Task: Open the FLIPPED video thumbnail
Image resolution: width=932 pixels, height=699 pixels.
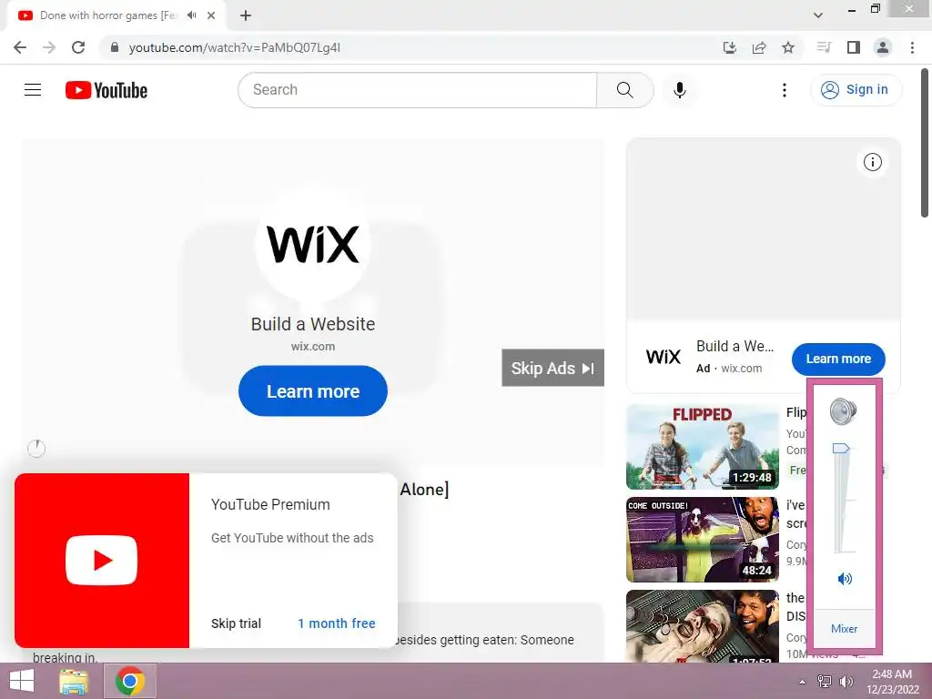Action: coord(703,447)
